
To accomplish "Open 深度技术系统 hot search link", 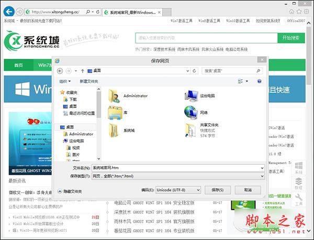I will point(164,50).
